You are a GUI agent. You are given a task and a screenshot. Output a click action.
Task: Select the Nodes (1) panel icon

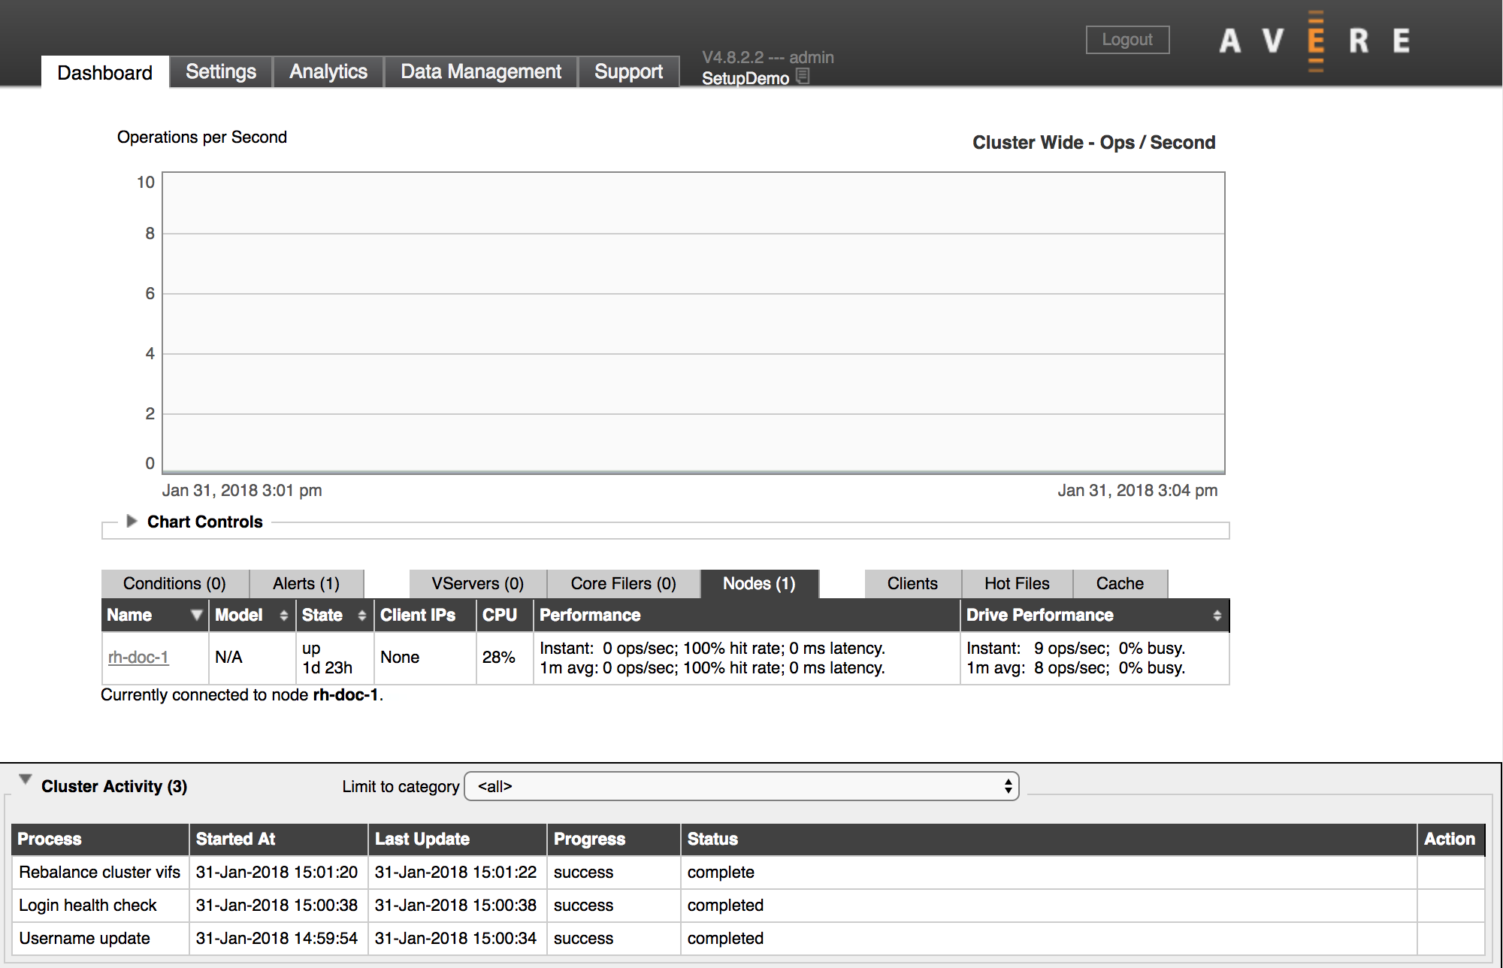[x=758, y=584]
